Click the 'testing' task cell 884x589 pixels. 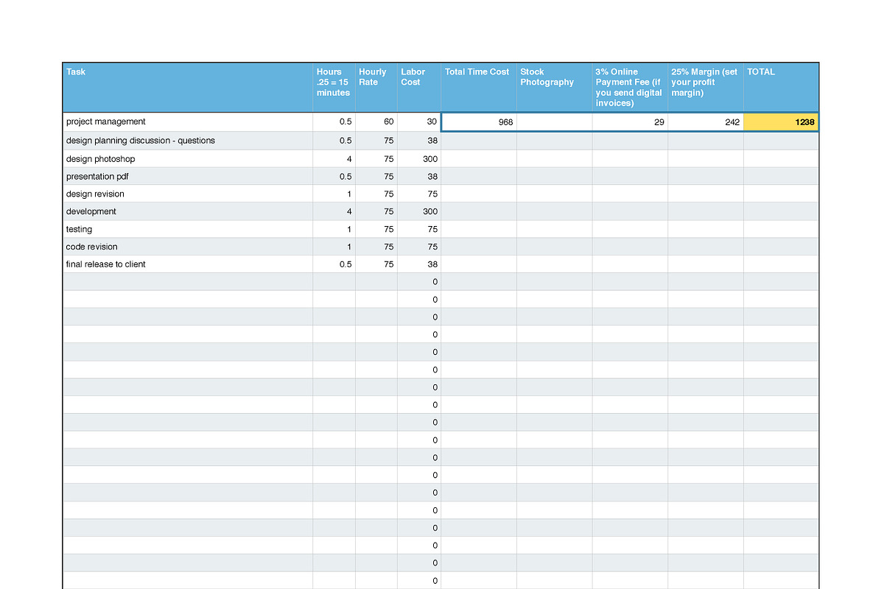click(x=188, y=230)
